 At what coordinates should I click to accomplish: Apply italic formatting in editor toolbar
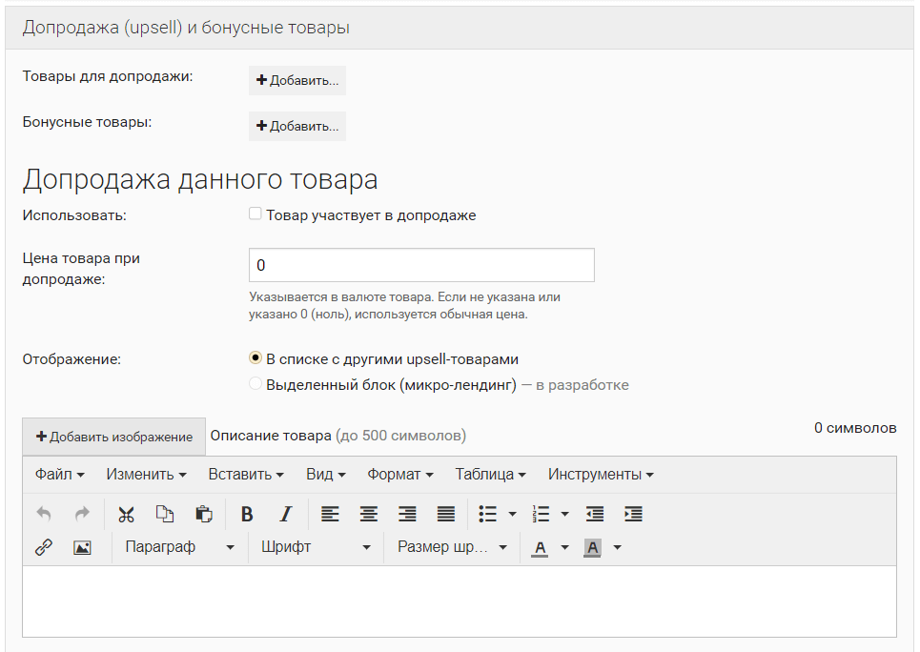(285, 514)
